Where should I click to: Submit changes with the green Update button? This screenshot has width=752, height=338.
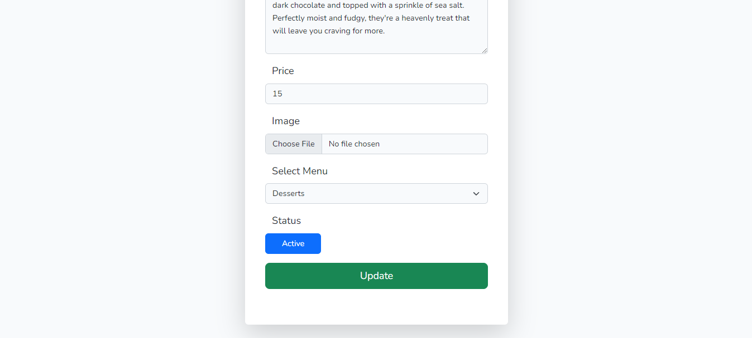click(x=376, y=276)
